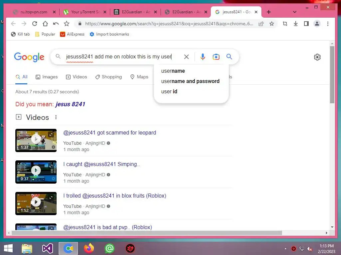Select the Images search filter
The width and height of the screenshot is (341, 255).
(x=47, y=77)
